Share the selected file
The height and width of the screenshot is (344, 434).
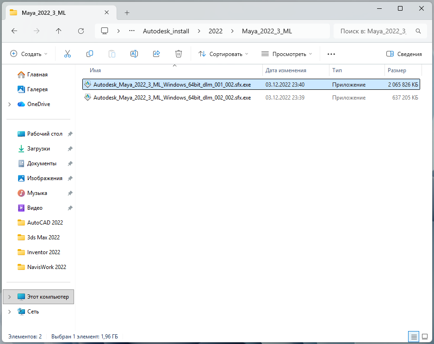[156, 54]
